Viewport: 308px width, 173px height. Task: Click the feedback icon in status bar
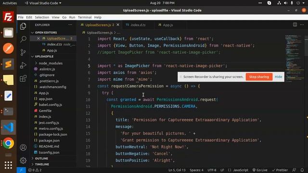[294, 170]
